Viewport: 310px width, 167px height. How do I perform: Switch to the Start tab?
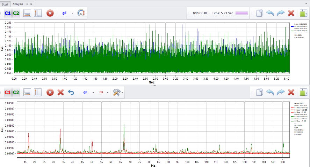tap(5, 4)
